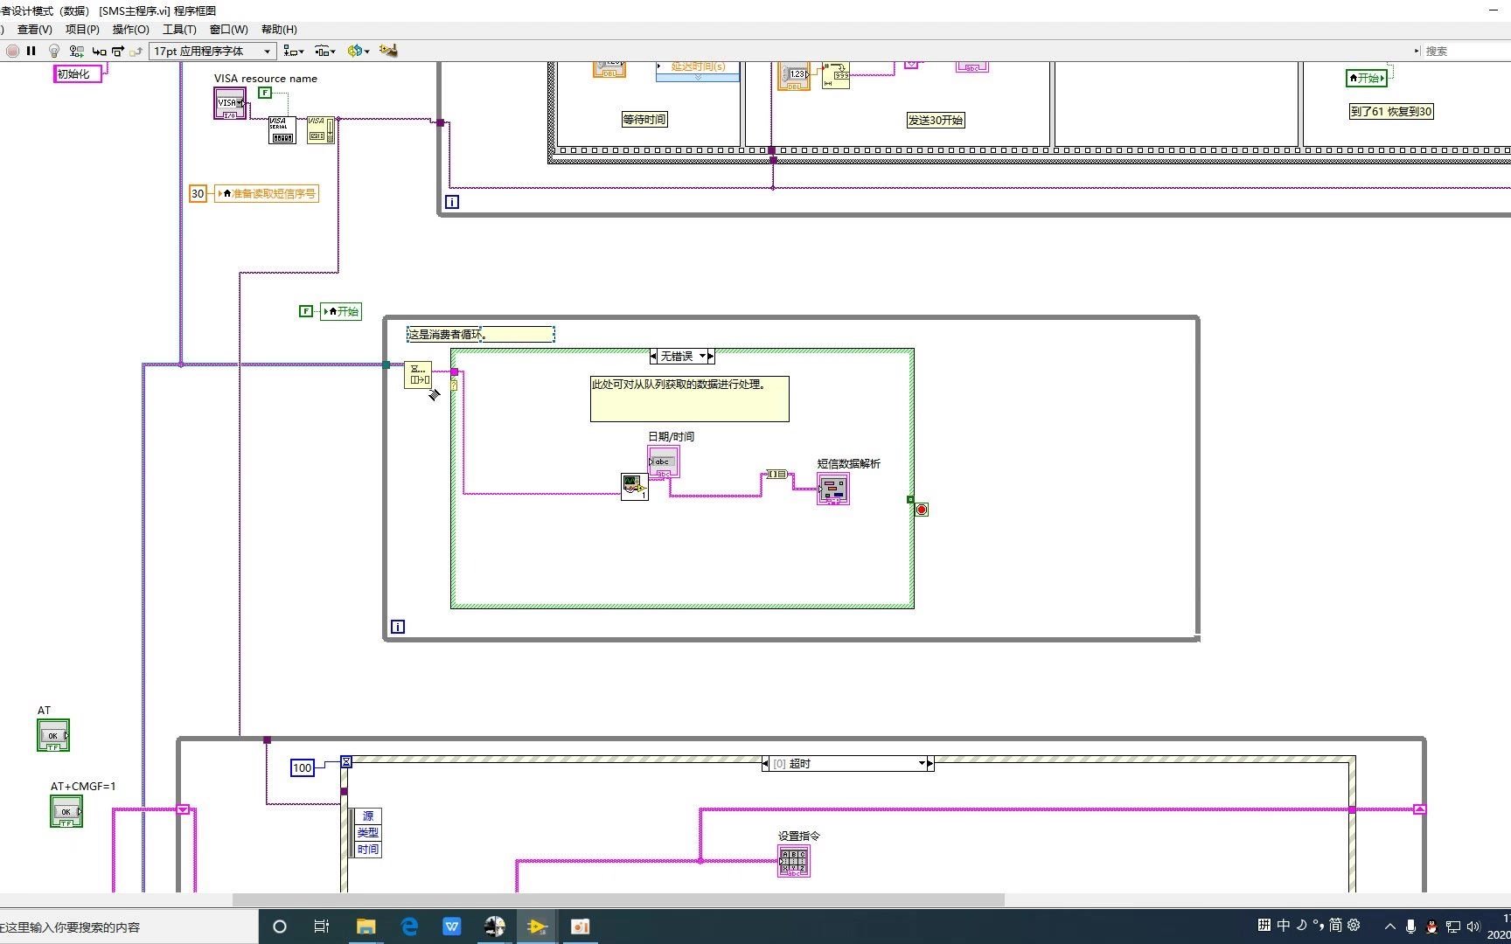Click the 搜索 search input field
Screen dimensions: 1511x944
(x=1466, y=51)
